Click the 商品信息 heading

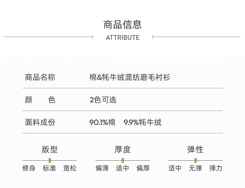pyautogui.click(x=122, y=25)
